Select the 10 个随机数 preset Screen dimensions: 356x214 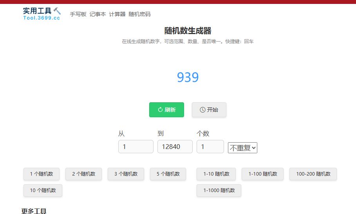43,190
